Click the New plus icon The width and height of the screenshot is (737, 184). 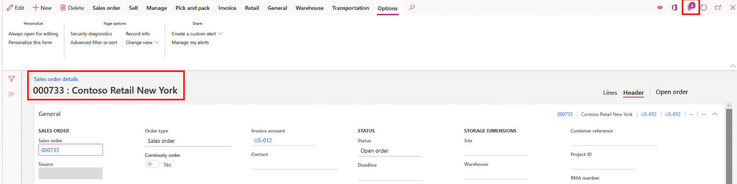[x=36, y=8]
